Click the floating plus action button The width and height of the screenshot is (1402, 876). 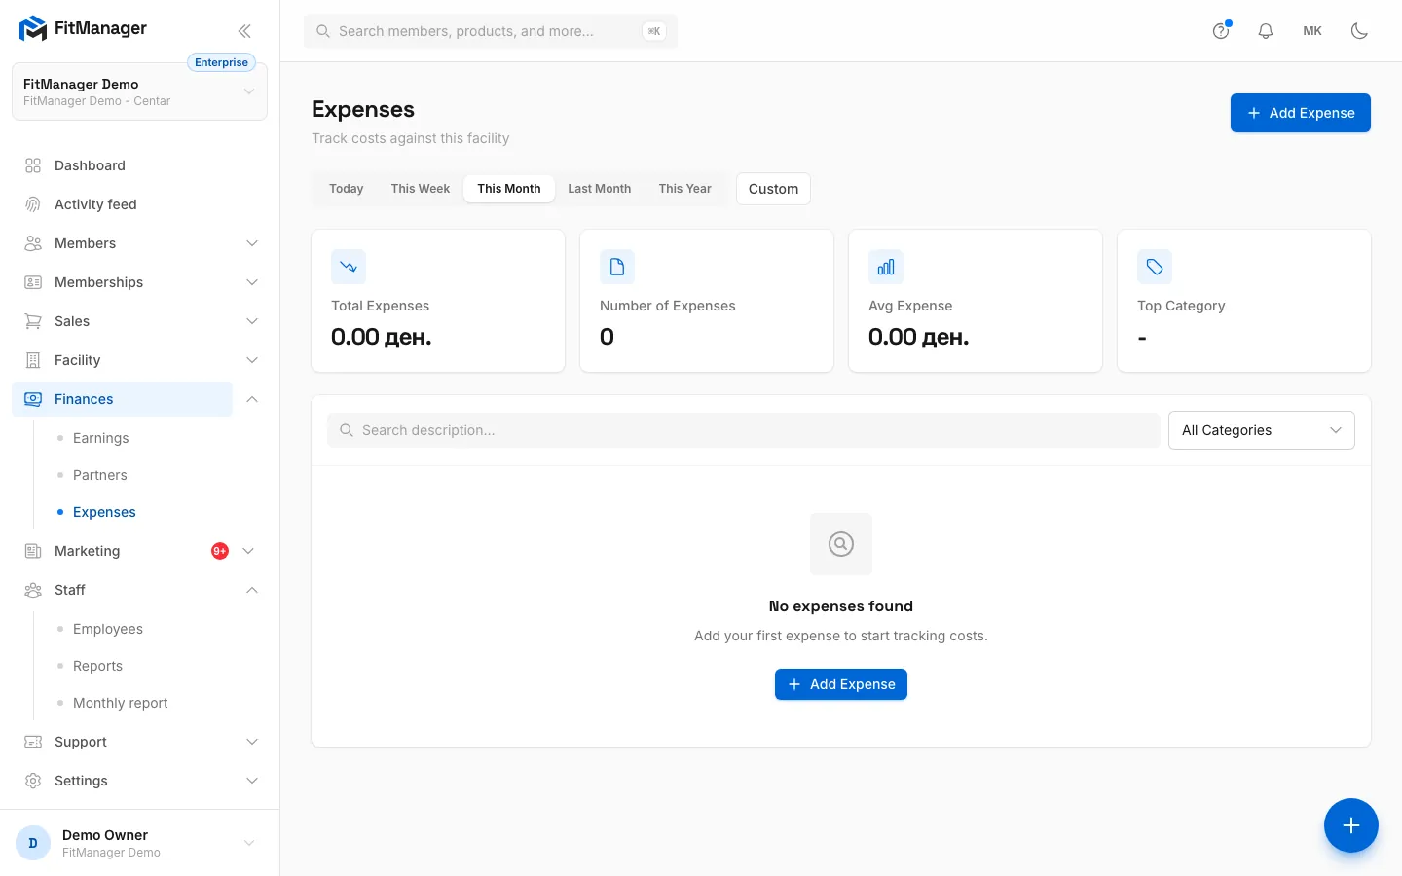point(1351,825)
